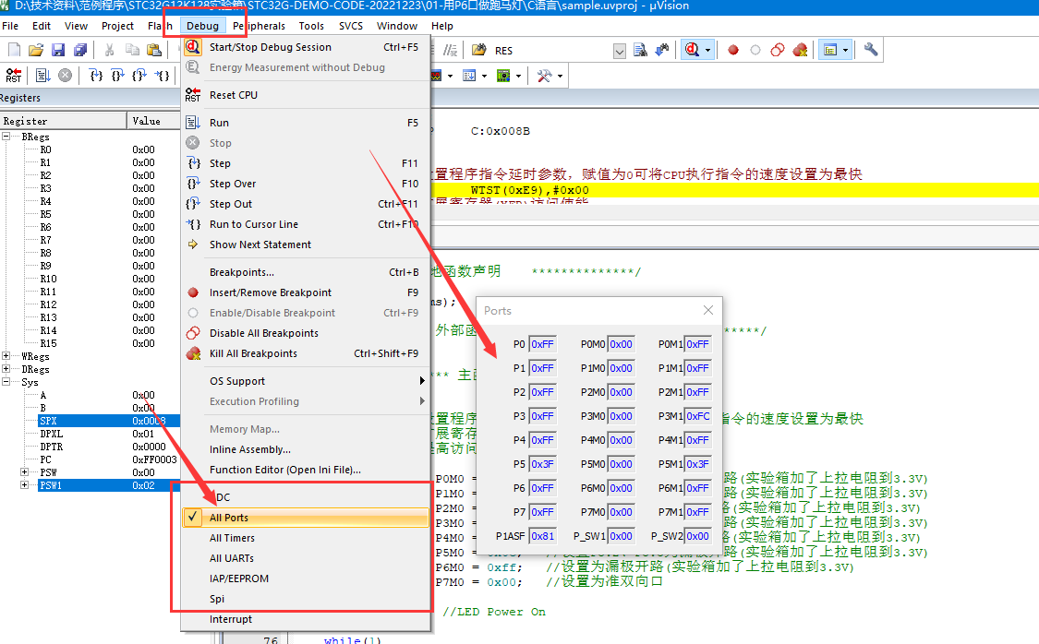Click the Window Layout toolbar icon
Image resolution: width=1039 pixels, height=644 pixels.
click(x=830, y=50)
